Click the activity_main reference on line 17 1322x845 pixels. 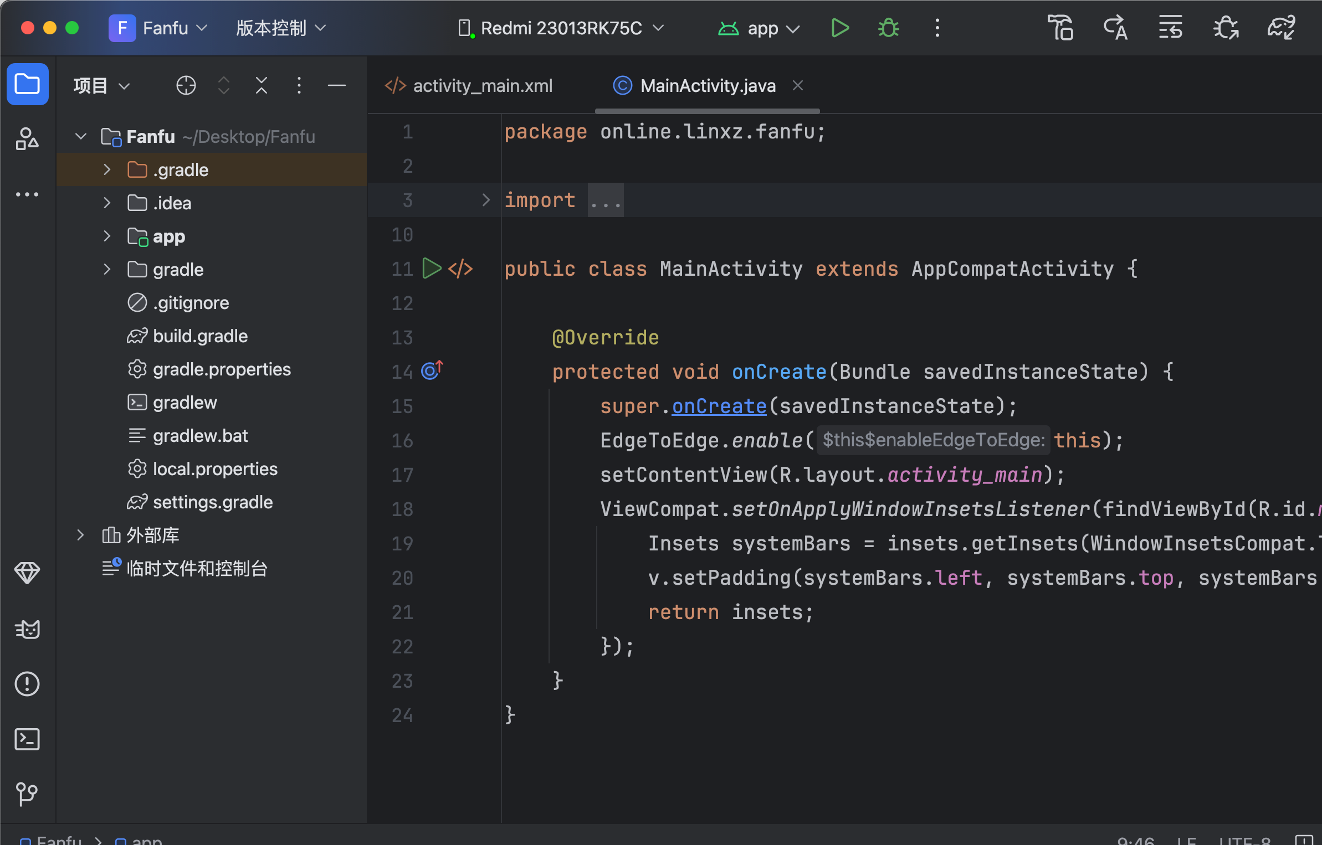(x=965, y=475)
